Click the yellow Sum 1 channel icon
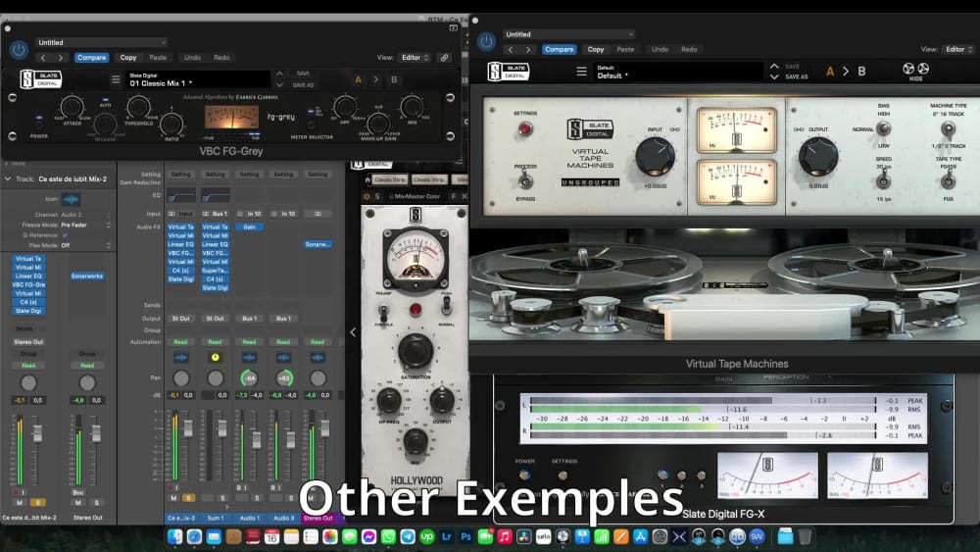 (215, 357)
